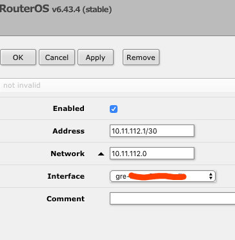This screenshot has width=235, height=240.
Task: Focus the Address input field
Action: (x=152, y=131)
